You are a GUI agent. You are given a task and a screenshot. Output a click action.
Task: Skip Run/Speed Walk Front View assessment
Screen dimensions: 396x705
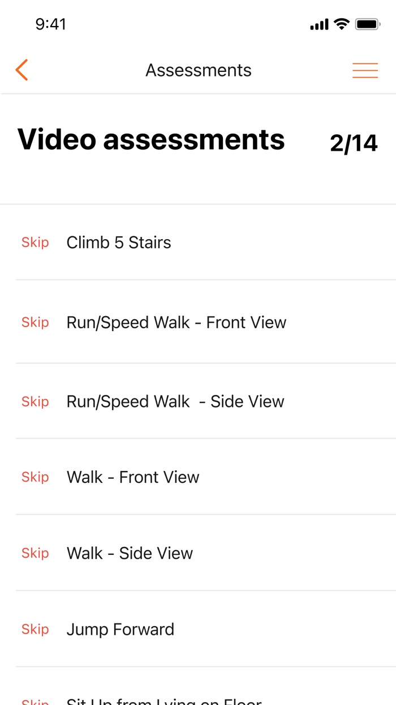point(35,322)
